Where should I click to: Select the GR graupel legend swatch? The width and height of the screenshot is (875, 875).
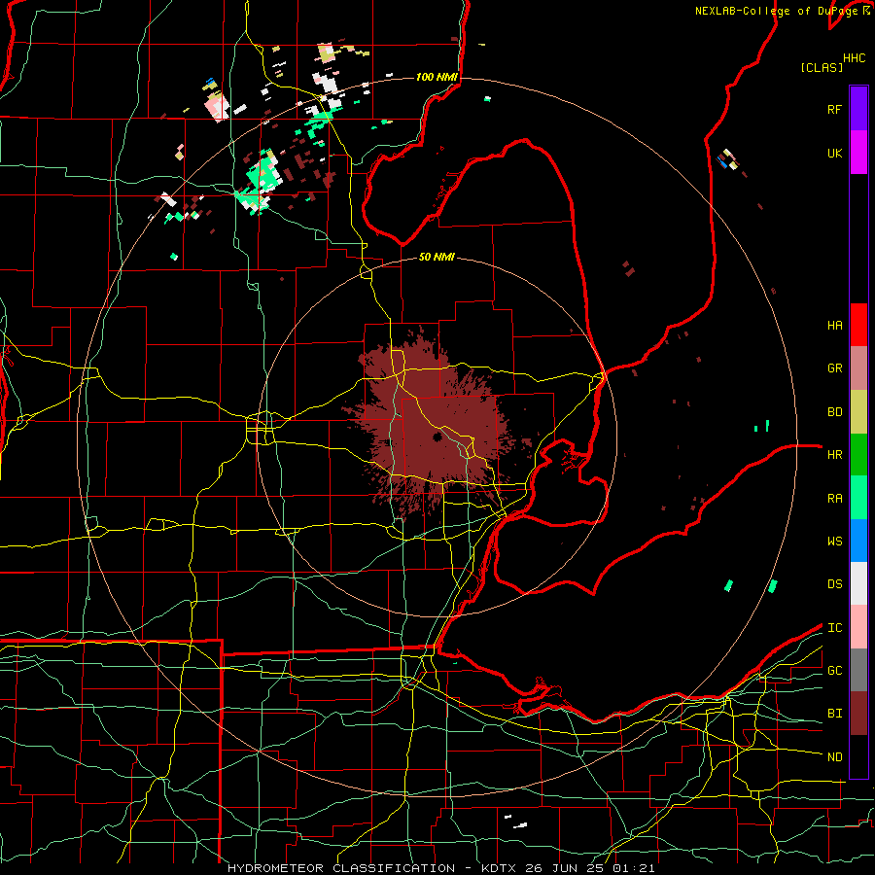(858, 368)
